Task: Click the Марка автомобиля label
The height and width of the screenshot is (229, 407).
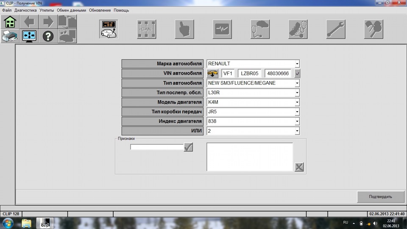Action: 162,64
